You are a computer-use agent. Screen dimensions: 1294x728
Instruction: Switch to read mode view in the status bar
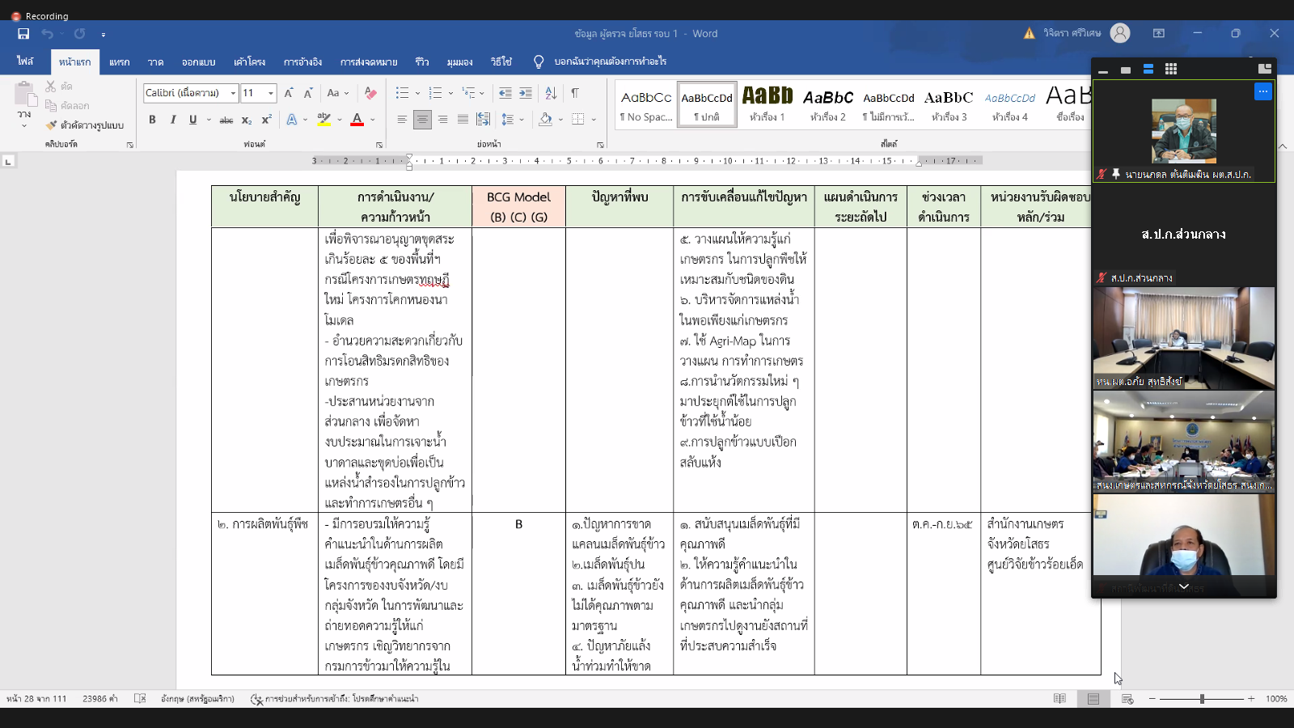click(1059, 699)
